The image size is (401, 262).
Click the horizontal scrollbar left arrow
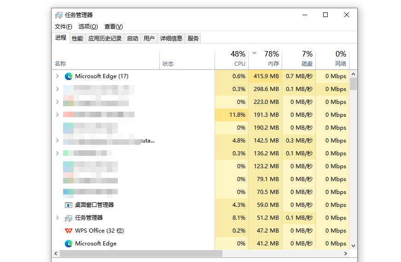56,254
